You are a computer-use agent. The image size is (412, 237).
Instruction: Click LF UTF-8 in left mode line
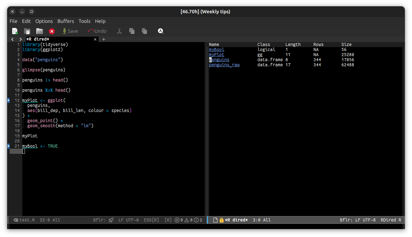(x=128, y=220)
